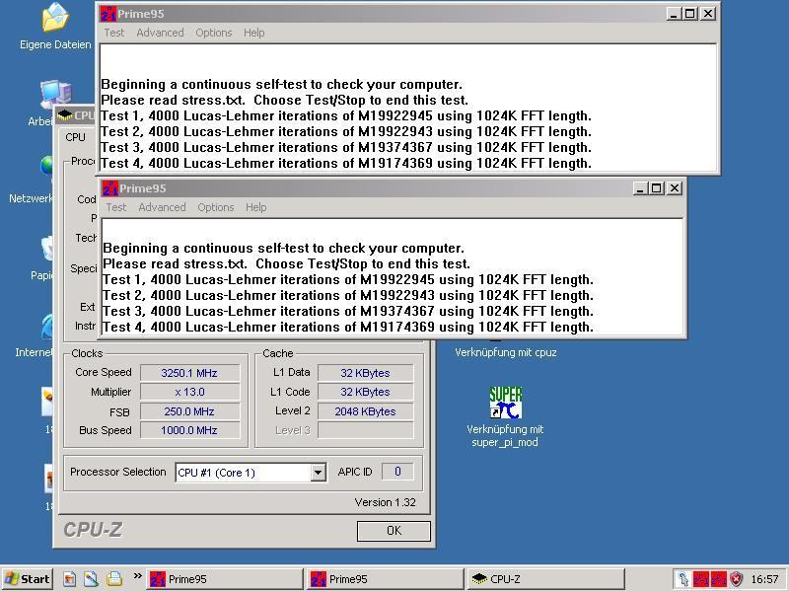Click first red Prime95 tray icon
This screenshot has width=789, height=592.
701,579
